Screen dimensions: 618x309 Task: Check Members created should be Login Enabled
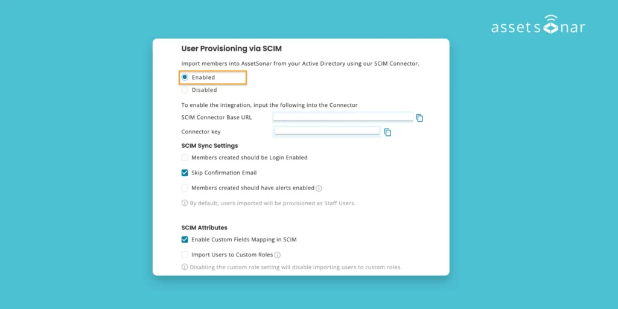click(x=185, y=158)
